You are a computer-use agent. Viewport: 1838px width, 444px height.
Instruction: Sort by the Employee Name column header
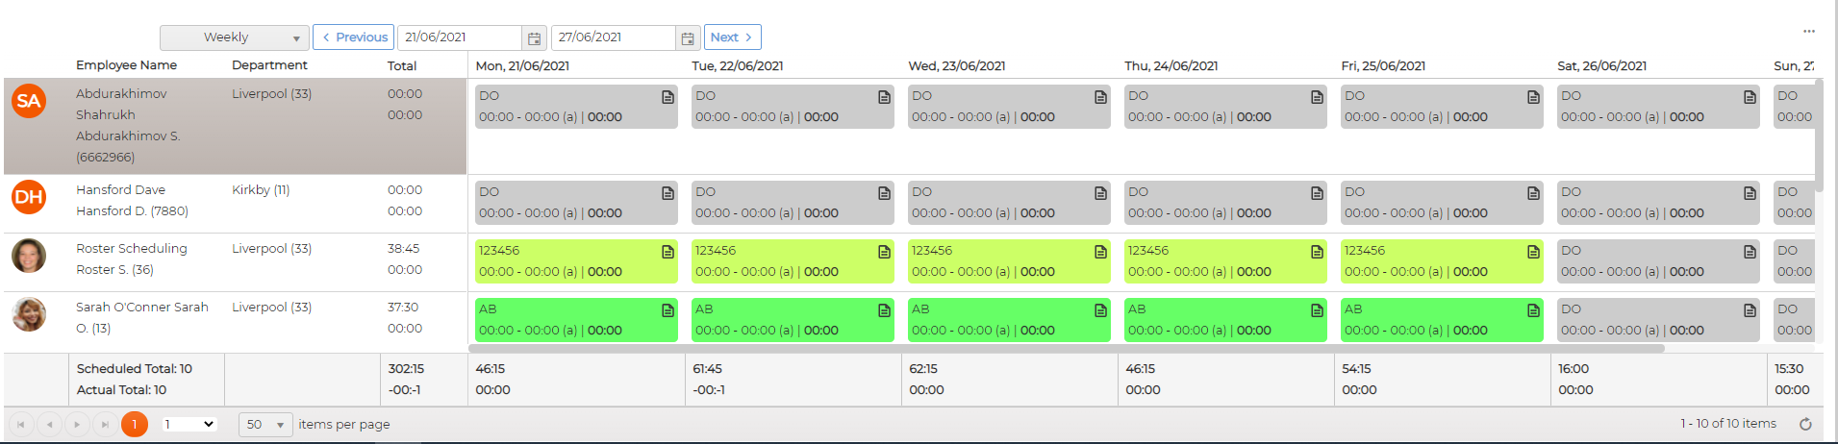pos(126,65)
